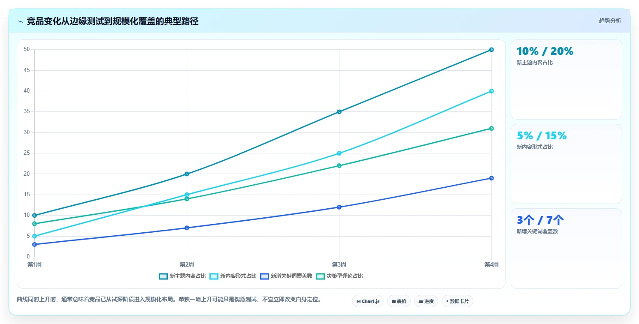Select the 决策型评论占比 point at 第1周 (8)

[x=34, y=224]
